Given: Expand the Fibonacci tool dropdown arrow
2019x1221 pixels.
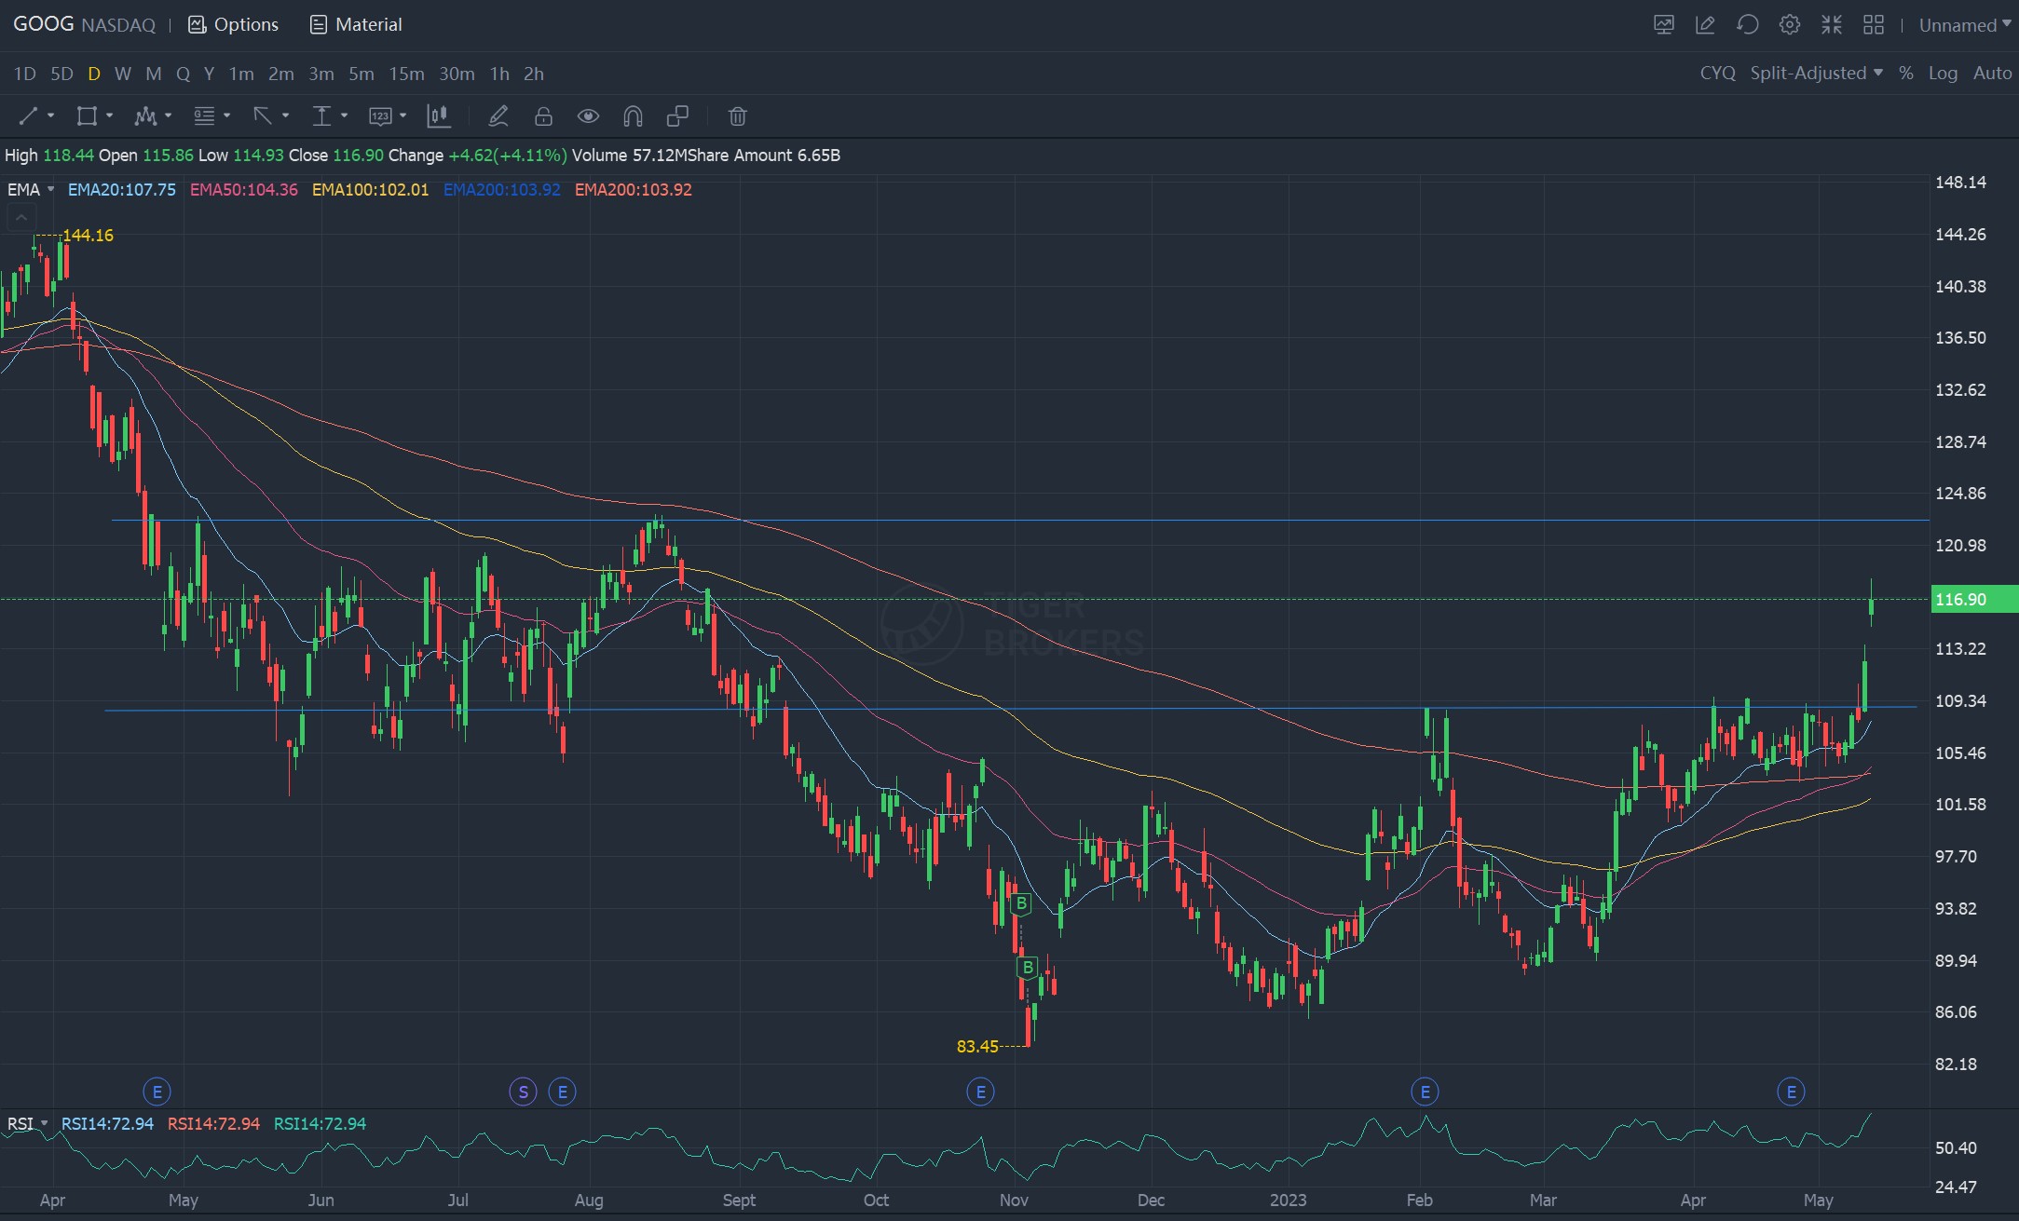Looking at the screenshot, I should [227, 116].
